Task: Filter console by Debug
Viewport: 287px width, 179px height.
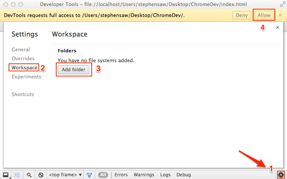Action: [184, 175]
